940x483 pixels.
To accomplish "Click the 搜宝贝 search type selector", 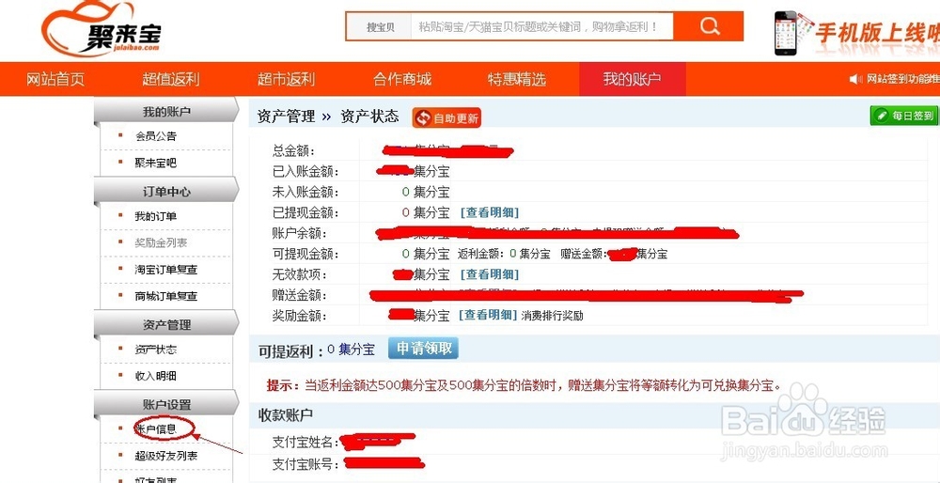I will (x=380, y=27).
